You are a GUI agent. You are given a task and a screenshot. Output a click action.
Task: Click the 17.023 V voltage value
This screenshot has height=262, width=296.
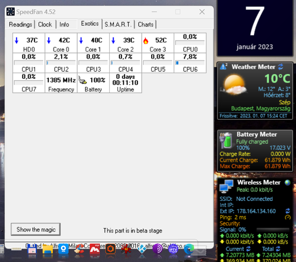click(x=280, y=148)
